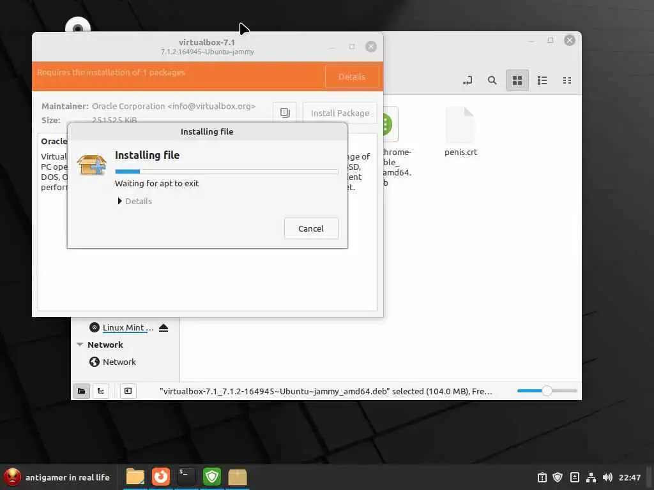Click the installation progress bar
Image resolution: width=654 pixels, height=490 pixels.
(x=227, y=171)
